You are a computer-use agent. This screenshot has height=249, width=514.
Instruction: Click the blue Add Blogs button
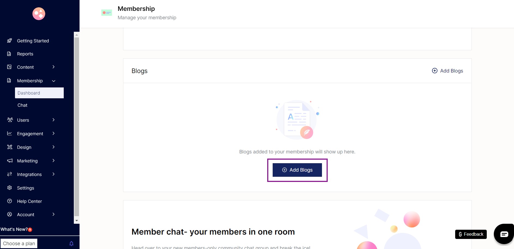297,170
